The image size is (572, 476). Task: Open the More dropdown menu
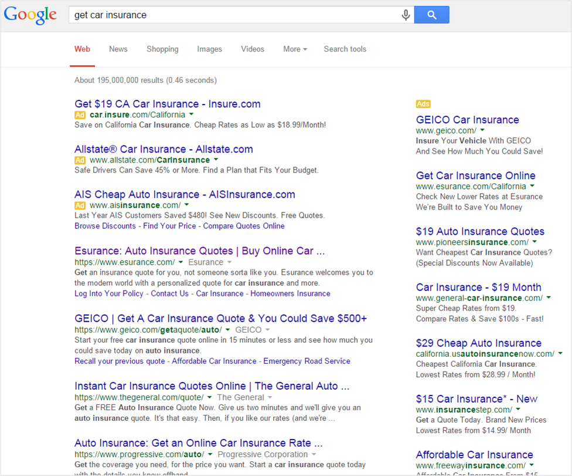coord(295,49)
